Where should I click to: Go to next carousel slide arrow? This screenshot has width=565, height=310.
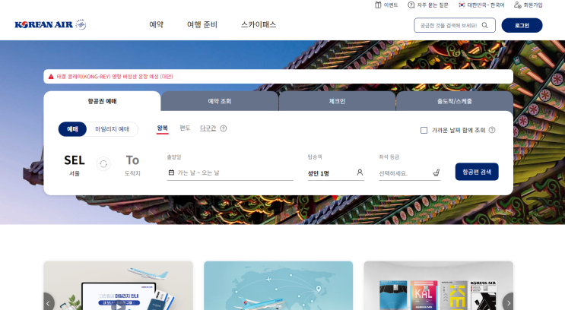pos(508,303)
